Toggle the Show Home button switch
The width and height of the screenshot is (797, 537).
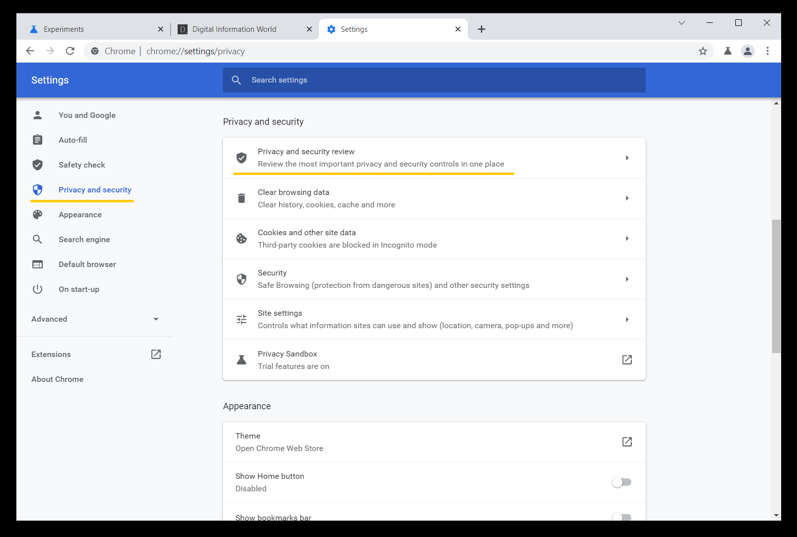(x=621, y=482)
